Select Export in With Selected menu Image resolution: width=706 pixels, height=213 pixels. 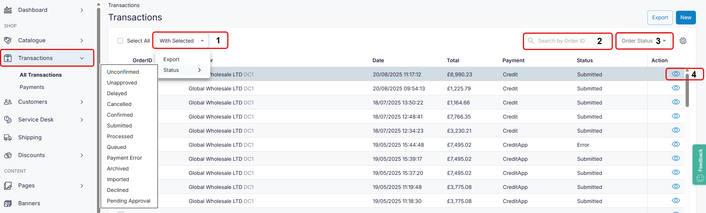171,59
